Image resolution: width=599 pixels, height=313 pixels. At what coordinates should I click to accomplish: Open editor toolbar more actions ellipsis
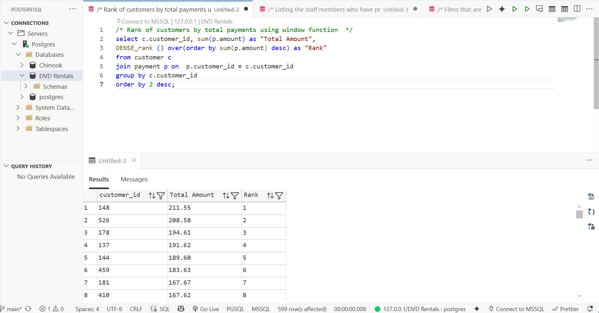pos(589,9)
